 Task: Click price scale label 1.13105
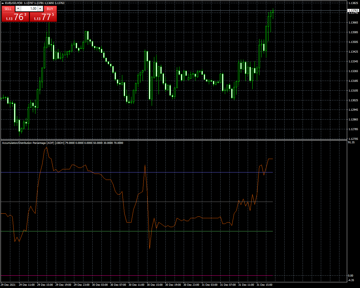click(353, 90)
